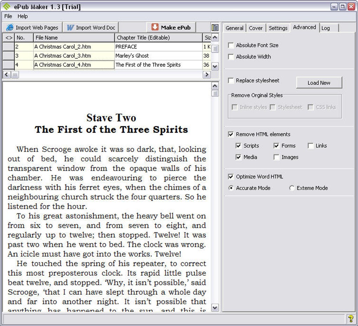
Task: Click the preview pane scroll up arrow
Action: tap(215, 86)
